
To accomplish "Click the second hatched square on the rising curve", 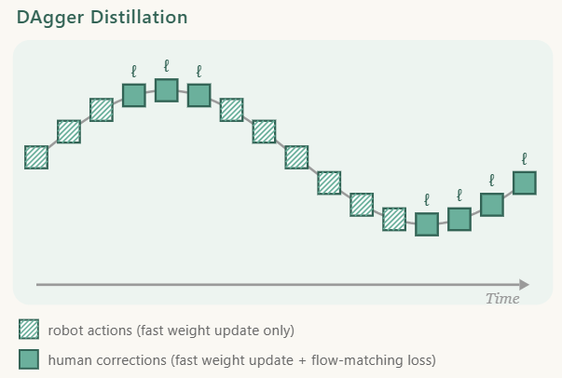I will click(x=69, y=131).
